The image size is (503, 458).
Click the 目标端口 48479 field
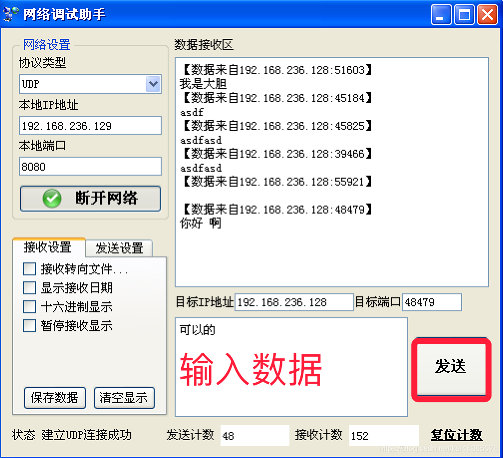[x=432, y=302]
